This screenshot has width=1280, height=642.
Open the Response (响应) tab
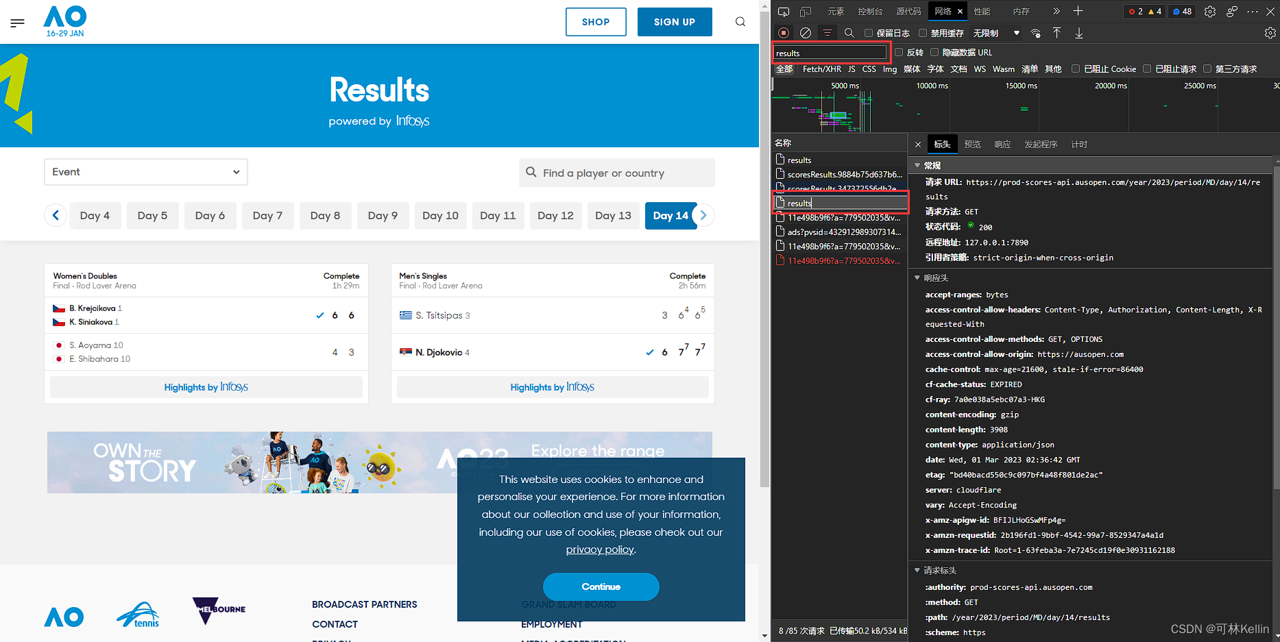click(1002, 145)
